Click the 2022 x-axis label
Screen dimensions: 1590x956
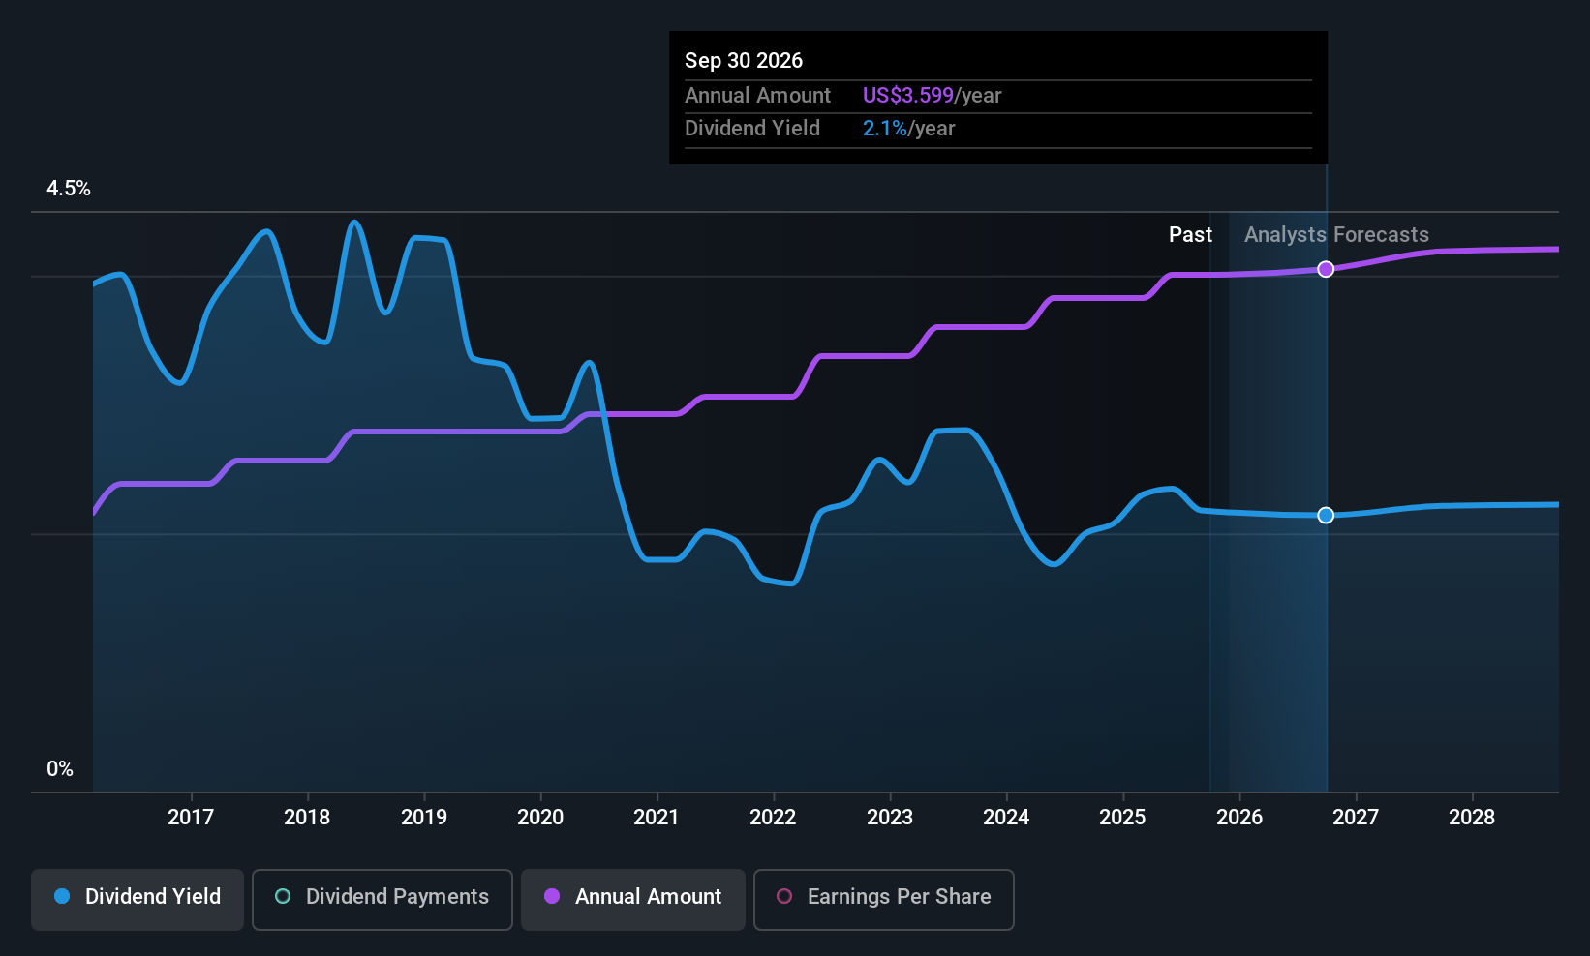click(x=773, y=818)
